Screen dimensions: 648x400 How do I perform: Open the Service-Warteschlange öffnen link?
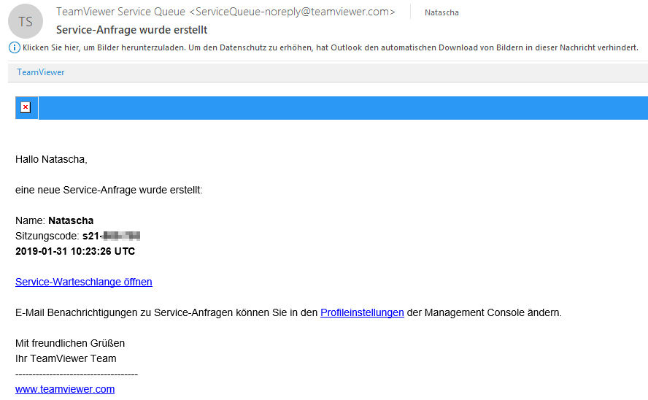[x=83, y=282]
